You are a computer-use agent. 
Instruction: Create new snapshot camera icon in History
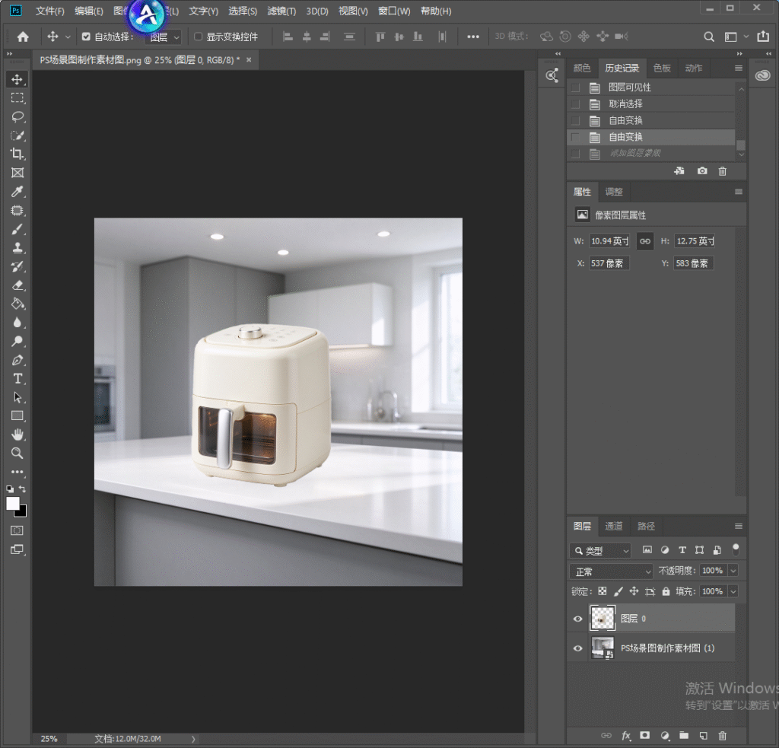(x=702, y=171)
